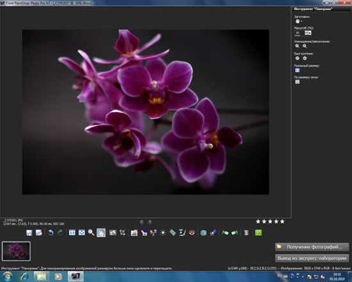The height and width of the screenshot is (282, 352).
Task: Click 'Получение фотографий...' button
Action: point(312,247)
